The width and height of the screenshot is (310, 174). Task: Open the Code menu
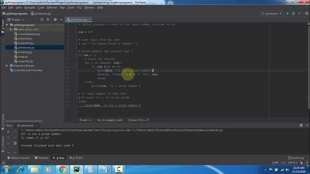41,8
